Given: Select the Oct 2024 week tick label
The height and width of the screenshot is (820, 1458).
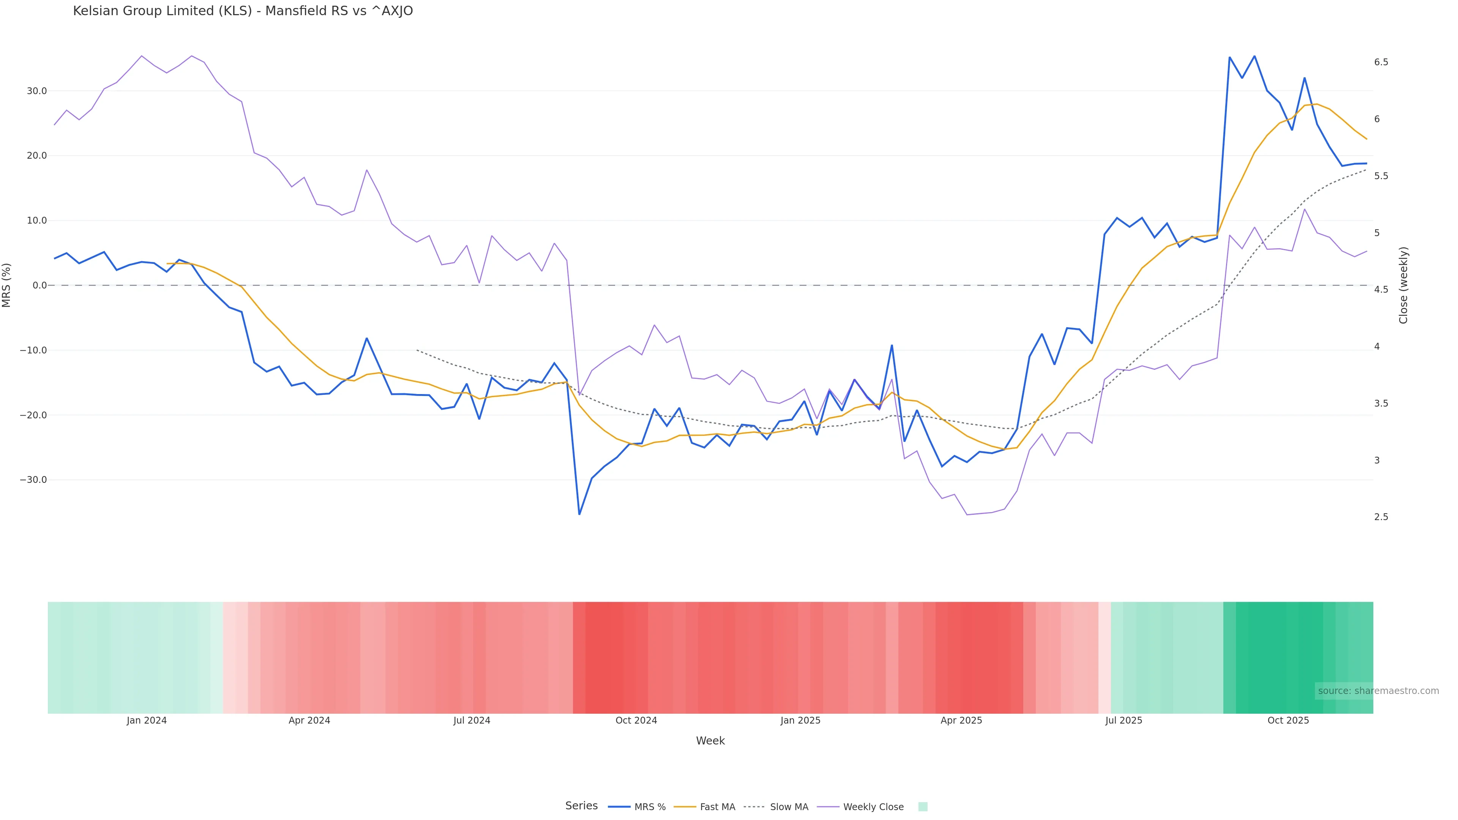Looking at the screenshot, I should [x=636, y=721].
